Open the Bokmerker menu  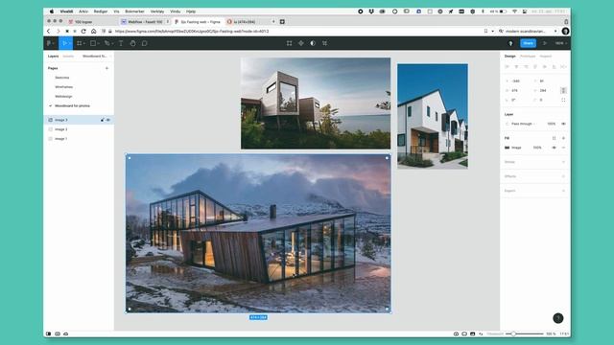[x=134, y=11]
